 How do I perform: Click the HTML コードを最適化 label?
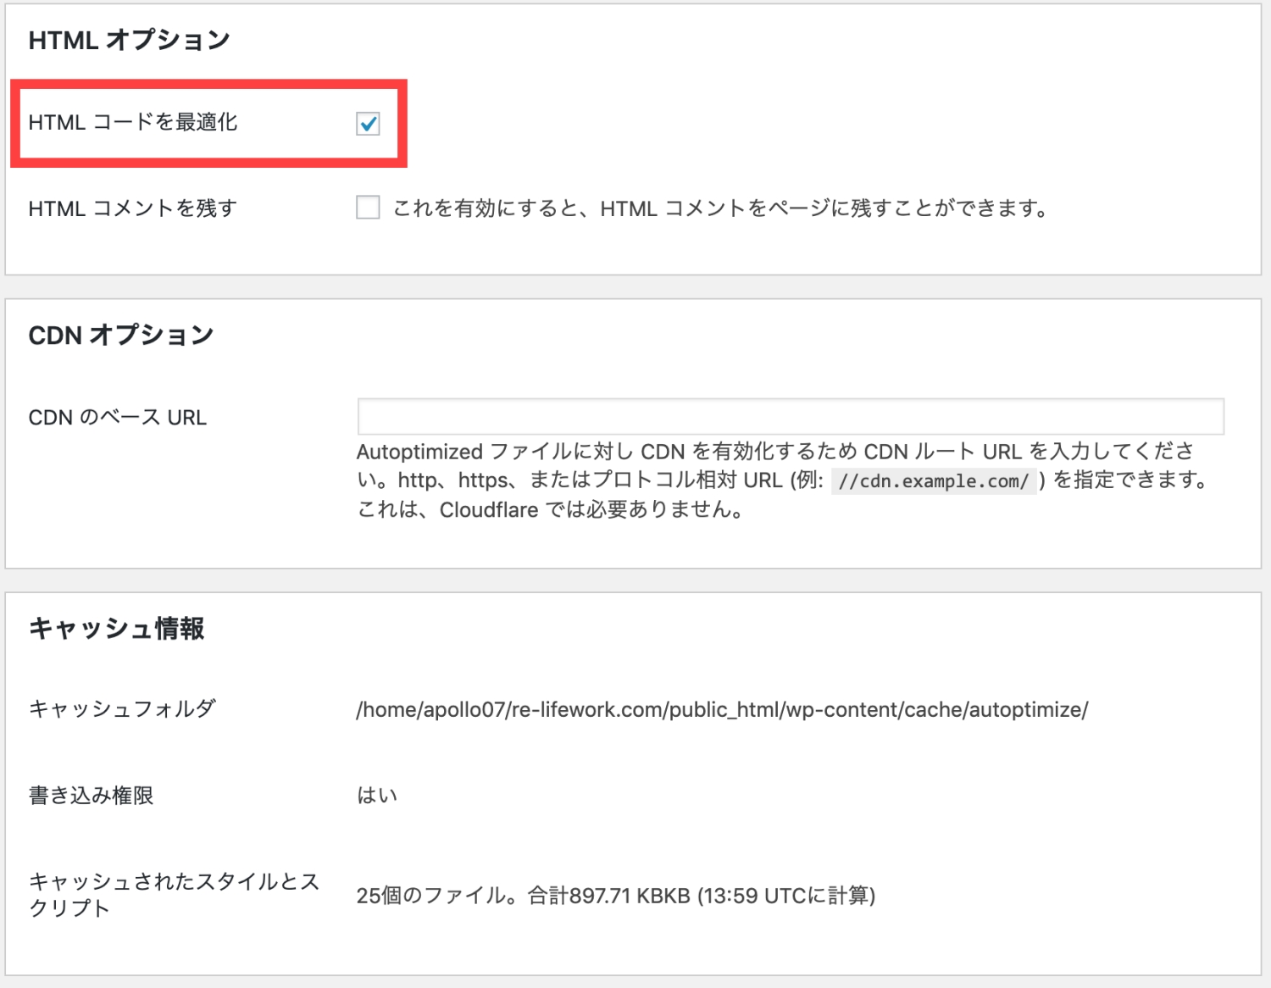133,123
